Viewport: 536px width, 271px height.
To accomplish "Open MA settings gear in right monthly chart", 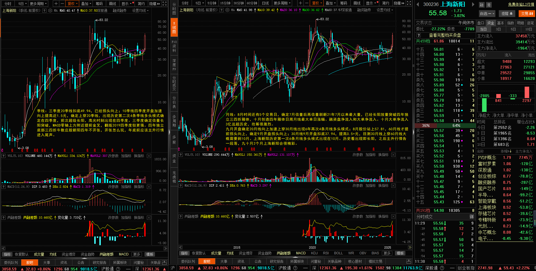I will [x=227, y=10].
